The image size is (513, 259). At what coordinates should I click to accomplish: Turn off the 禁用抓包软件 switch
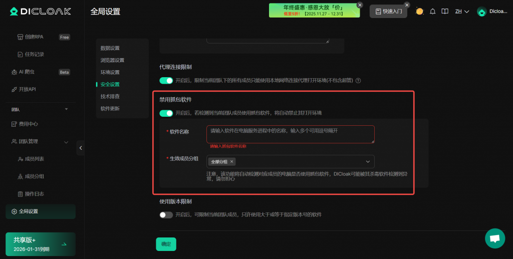coord(166,113)
